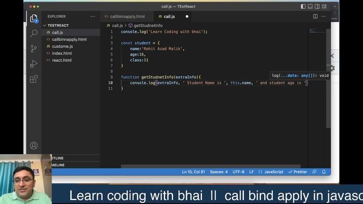The height and width of the screenshot is (204, 363).
Task: Open react.html in the file tree
Action: [62, 60]
